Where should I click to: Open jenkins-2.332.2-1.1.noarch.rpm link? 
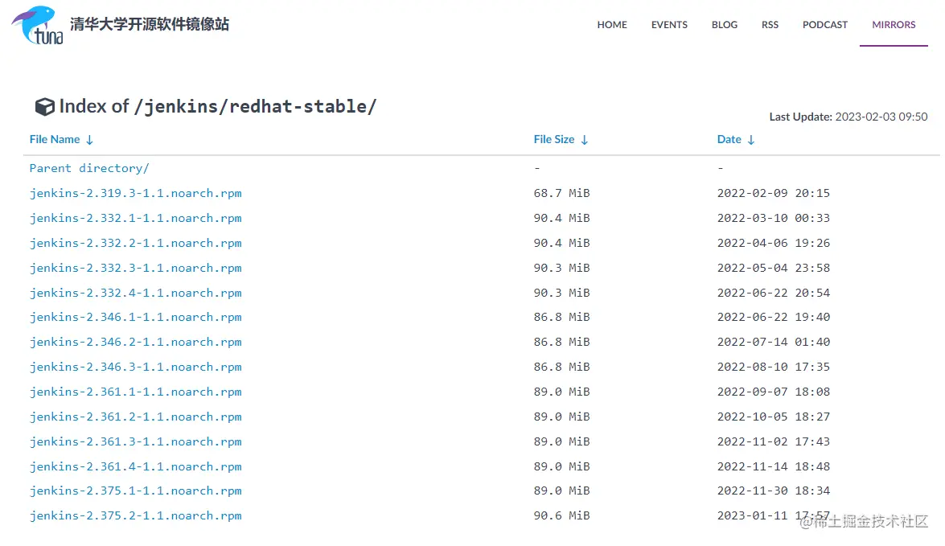[136, 243]
